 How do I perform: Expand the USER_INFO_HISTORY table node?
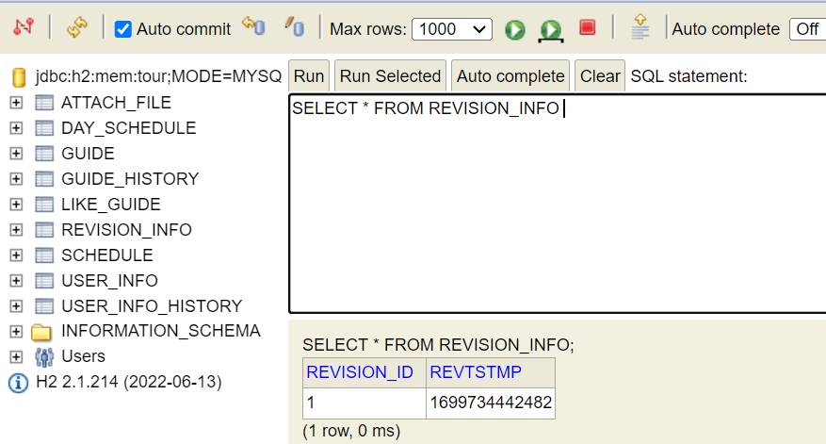[x=16, y=305]
